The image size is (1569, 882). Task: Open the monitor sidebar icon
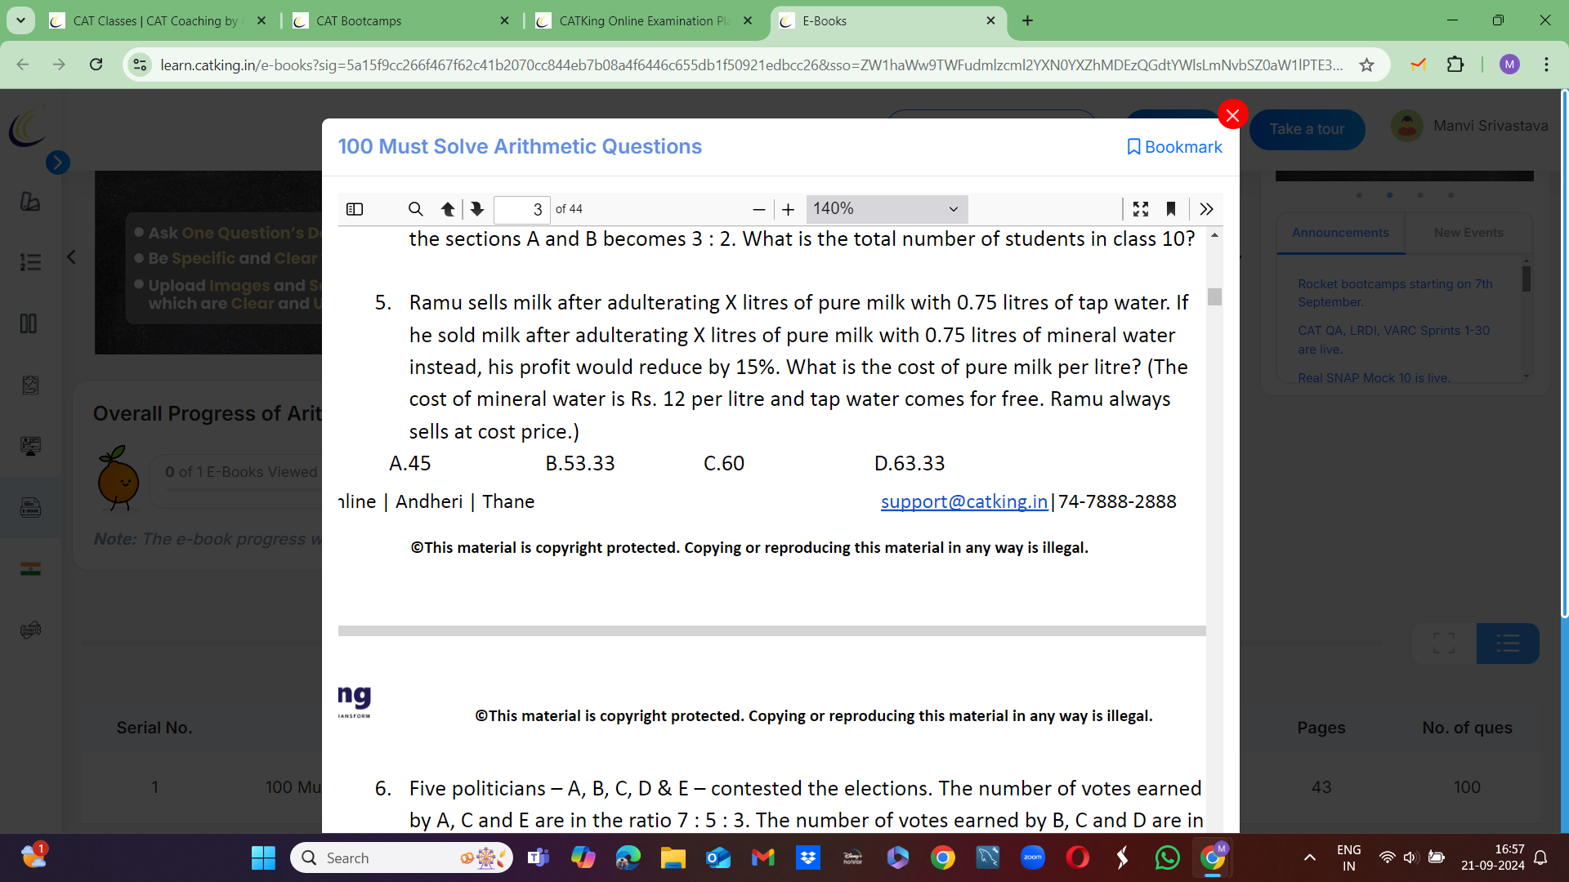tap(30, 446)
